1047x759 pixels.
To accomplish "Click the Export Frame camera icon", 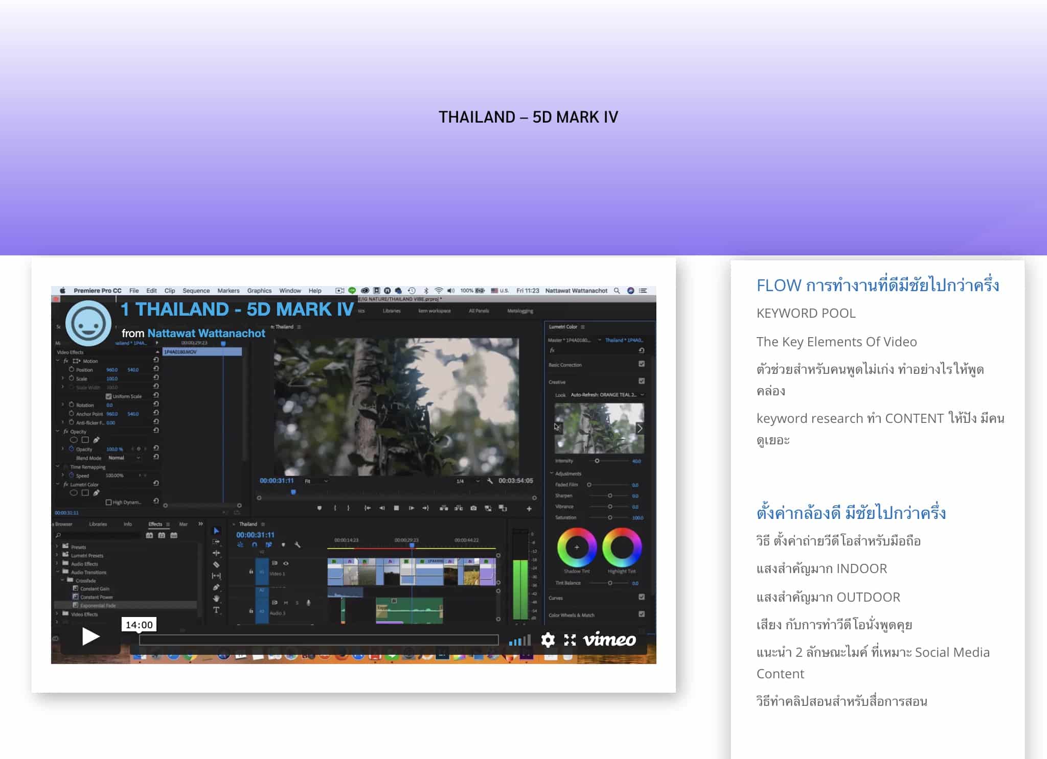I will coord(473,508).
